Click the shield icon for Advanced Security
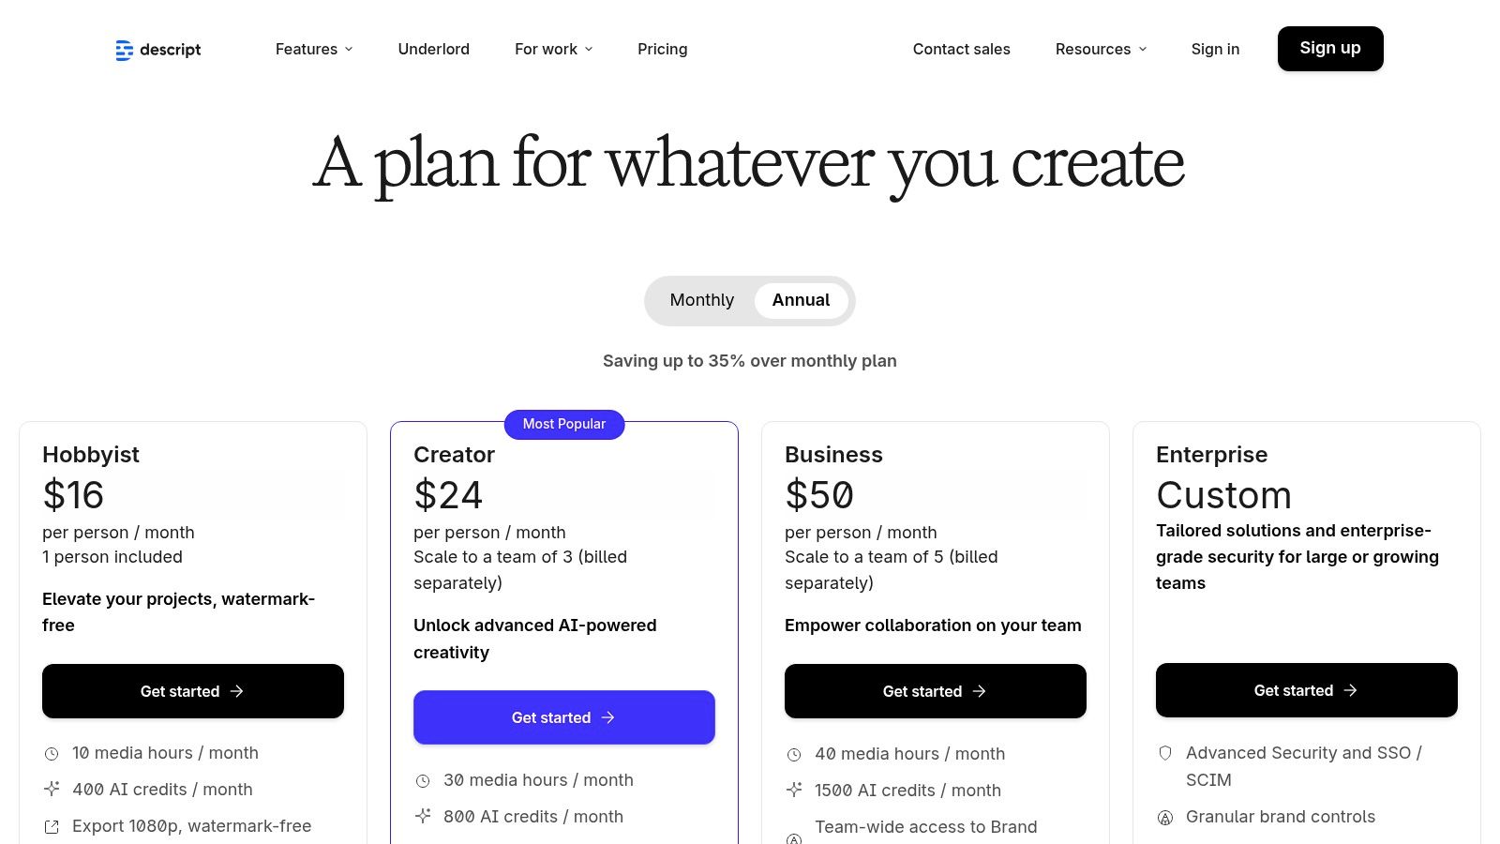Image resolution: width=1500 pixels, height=844 pixels. [1165, 753]
